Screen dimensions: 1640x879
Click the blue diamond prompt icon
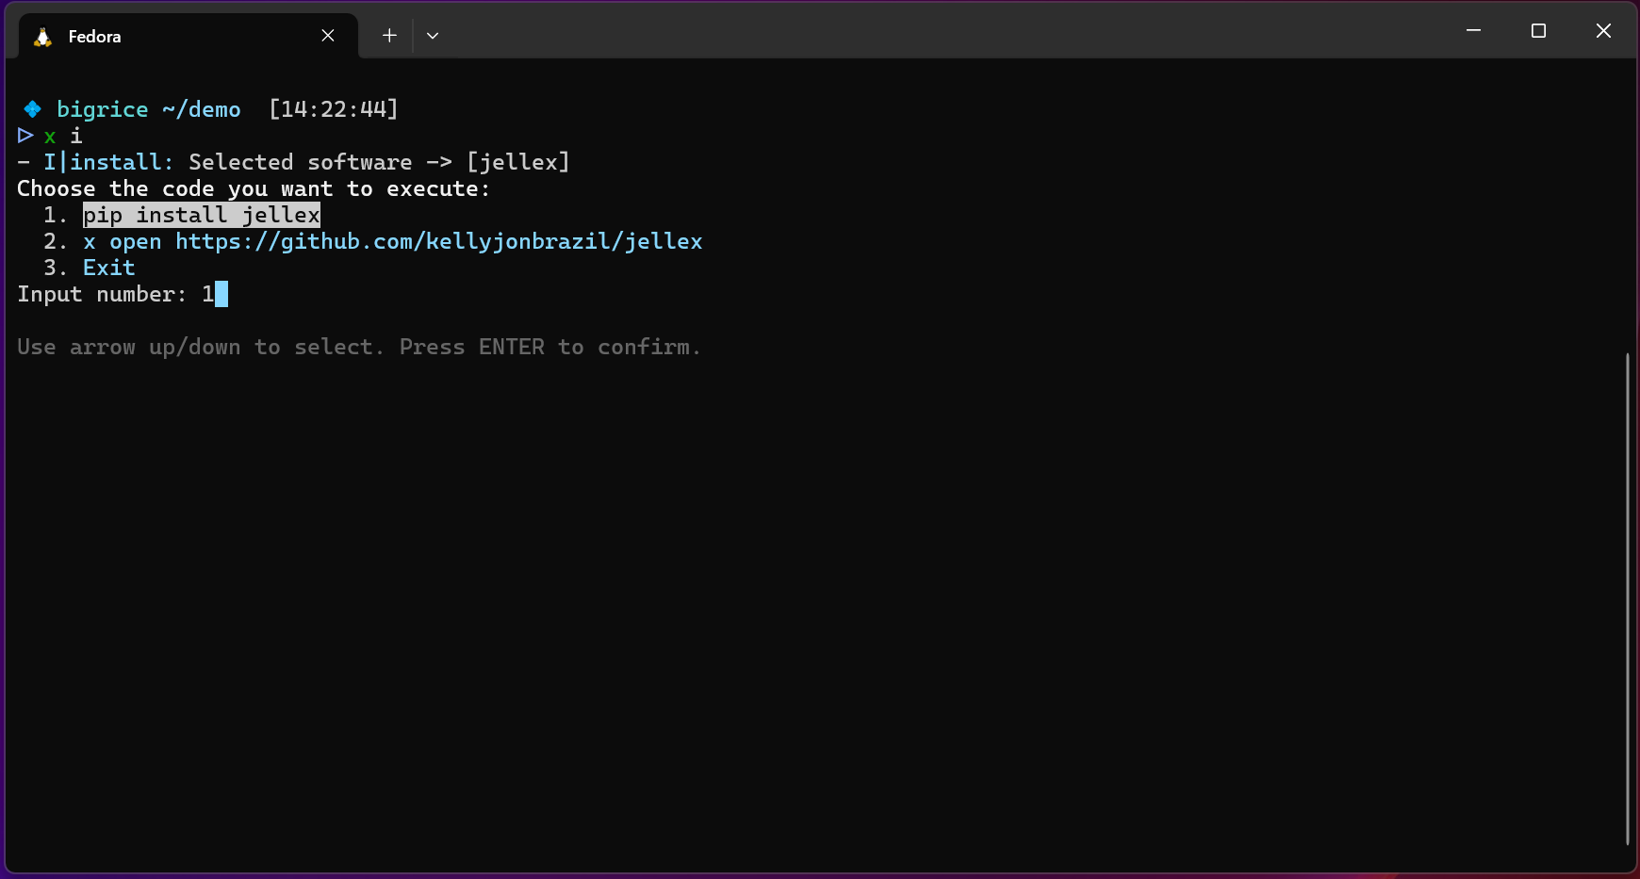tap(32, 109)
